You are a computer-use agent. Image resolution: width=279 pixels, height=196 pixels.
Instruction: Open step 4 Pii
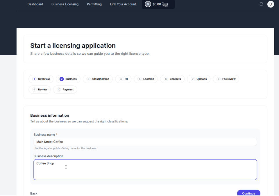(x=123, y=79)
